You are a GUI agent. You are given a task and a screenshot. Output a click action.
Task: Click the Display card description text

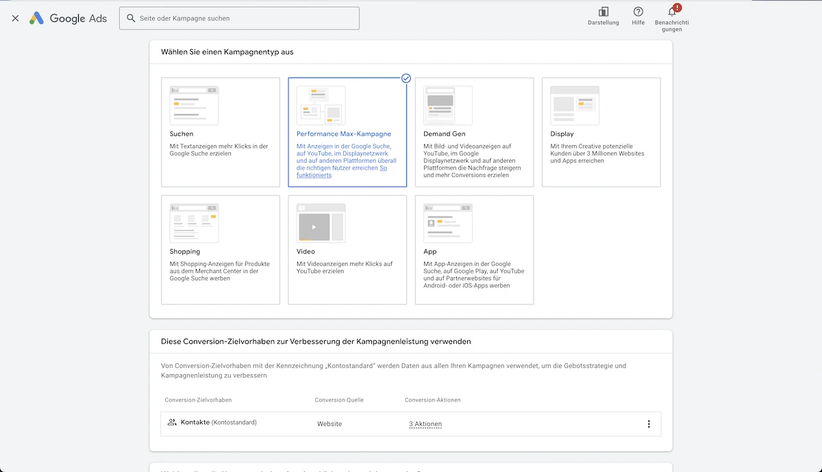[597, 154]
